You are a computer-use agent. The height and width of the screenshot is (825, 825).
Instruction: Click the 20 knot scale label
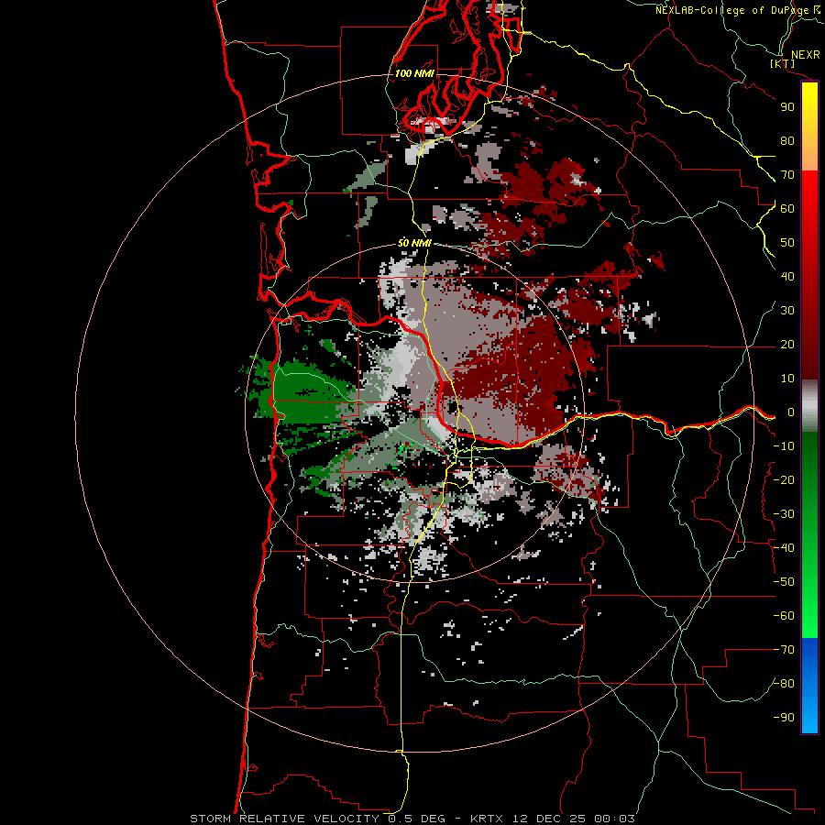click(787, 344)
